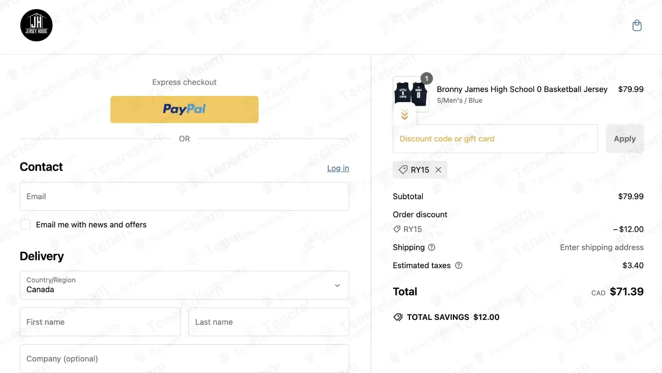This screenshot has height=373, width=662.
Task: Click the First name field
Action: tap(100, 322)
